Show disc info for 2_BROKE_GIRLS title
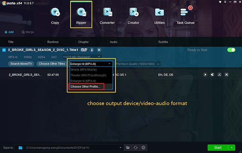This screenshot has width=242, height=153. [x=92, y=50]
